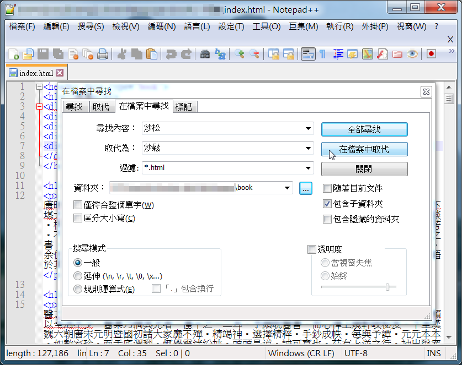Click the Close document toolbar icon
The image size is (462, 365).
pyautogui.click(x=73, y=54)
